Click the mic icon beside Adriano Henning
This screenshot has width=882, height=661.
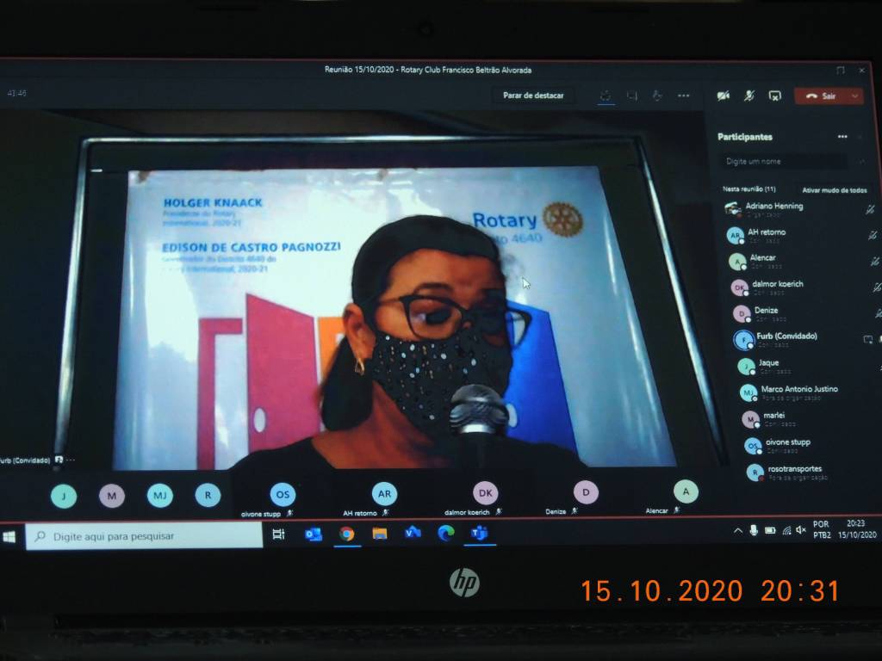point(870,210)
